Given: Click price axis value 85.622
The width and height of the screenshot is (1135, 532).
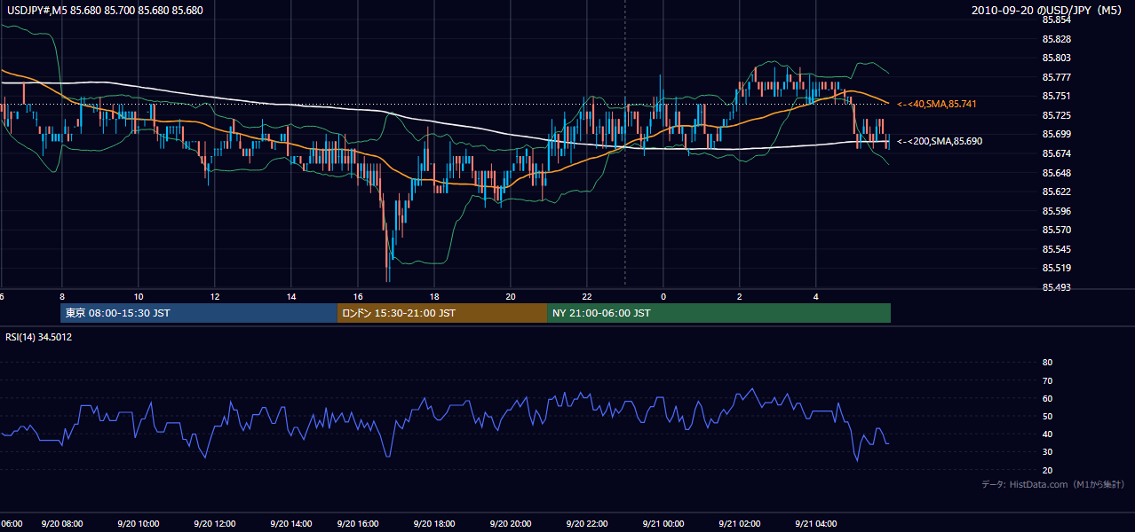Looking at the screenshot, I should (x=1056, y=192).
